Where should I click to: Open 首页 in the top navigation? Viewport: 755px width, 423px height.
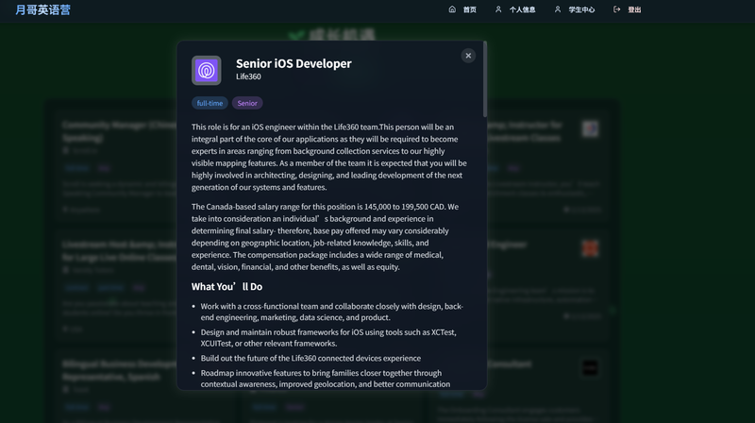coord(469,9)
